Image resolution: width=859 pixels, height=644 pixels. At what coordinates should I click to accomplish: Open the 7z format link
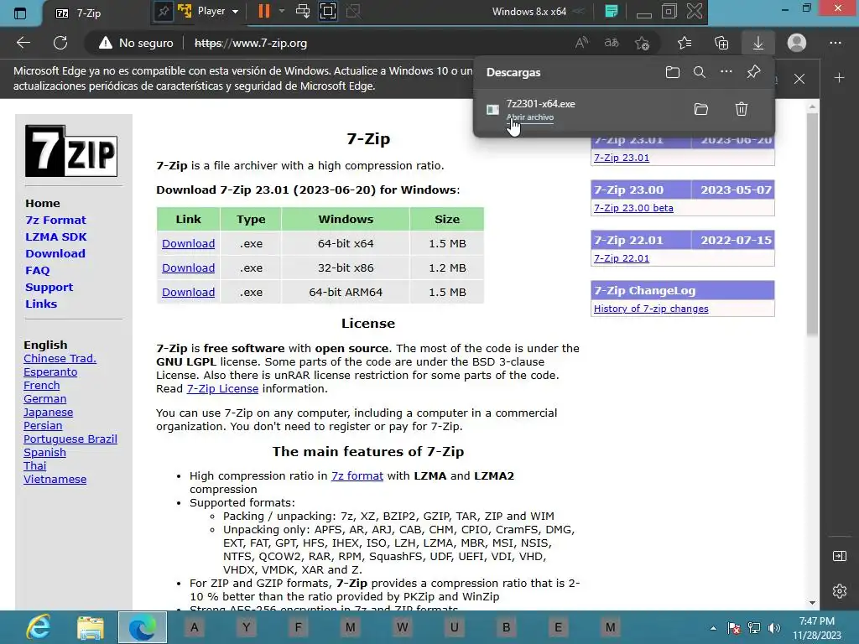click(x=357, y=476)
